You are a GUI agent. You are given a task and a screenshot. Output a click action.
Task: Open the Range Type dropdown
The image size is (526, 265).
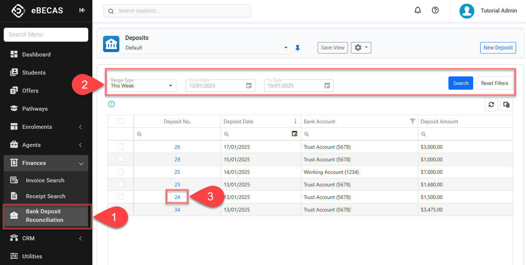pos(142,86)
